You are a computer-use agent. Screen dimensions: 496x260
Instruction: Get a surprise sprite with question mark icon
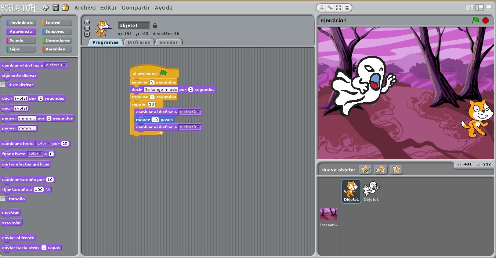click(396, 170)
